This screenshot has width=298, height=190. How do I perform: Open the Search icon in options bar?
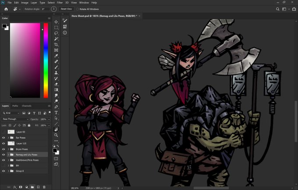(278, 9)
